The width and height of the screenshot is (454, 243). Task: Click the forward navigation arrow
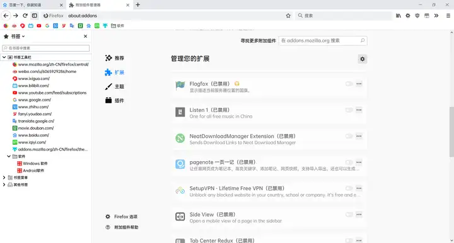16,16
